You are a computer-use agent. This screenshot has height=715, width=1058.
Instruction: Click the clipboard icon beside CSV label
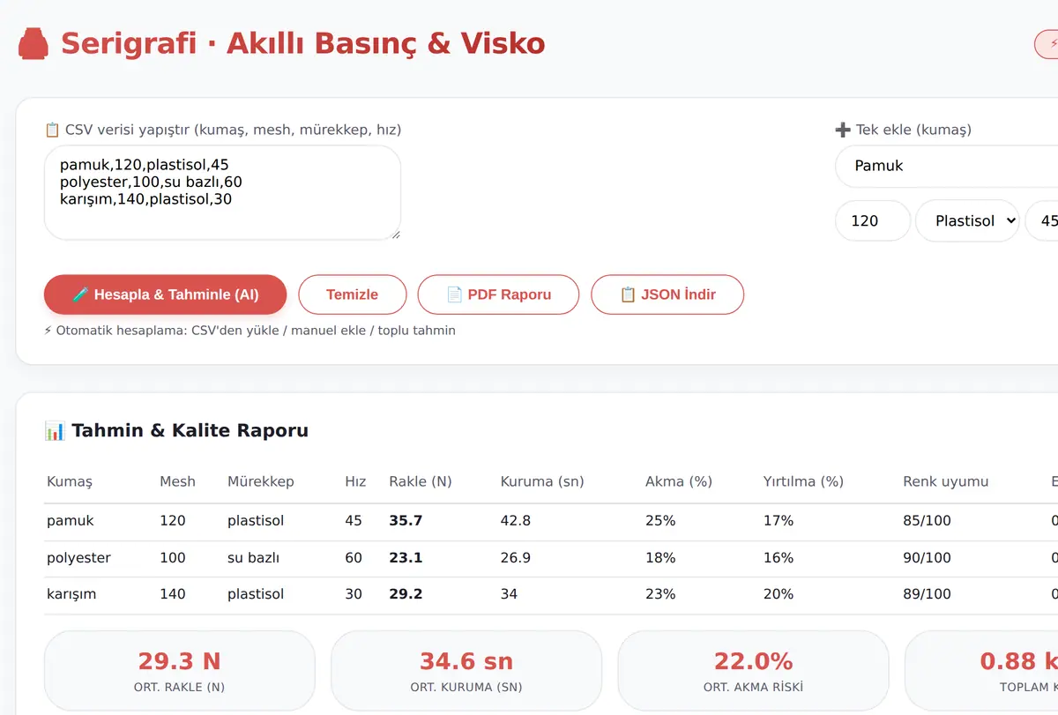(52, 130)
